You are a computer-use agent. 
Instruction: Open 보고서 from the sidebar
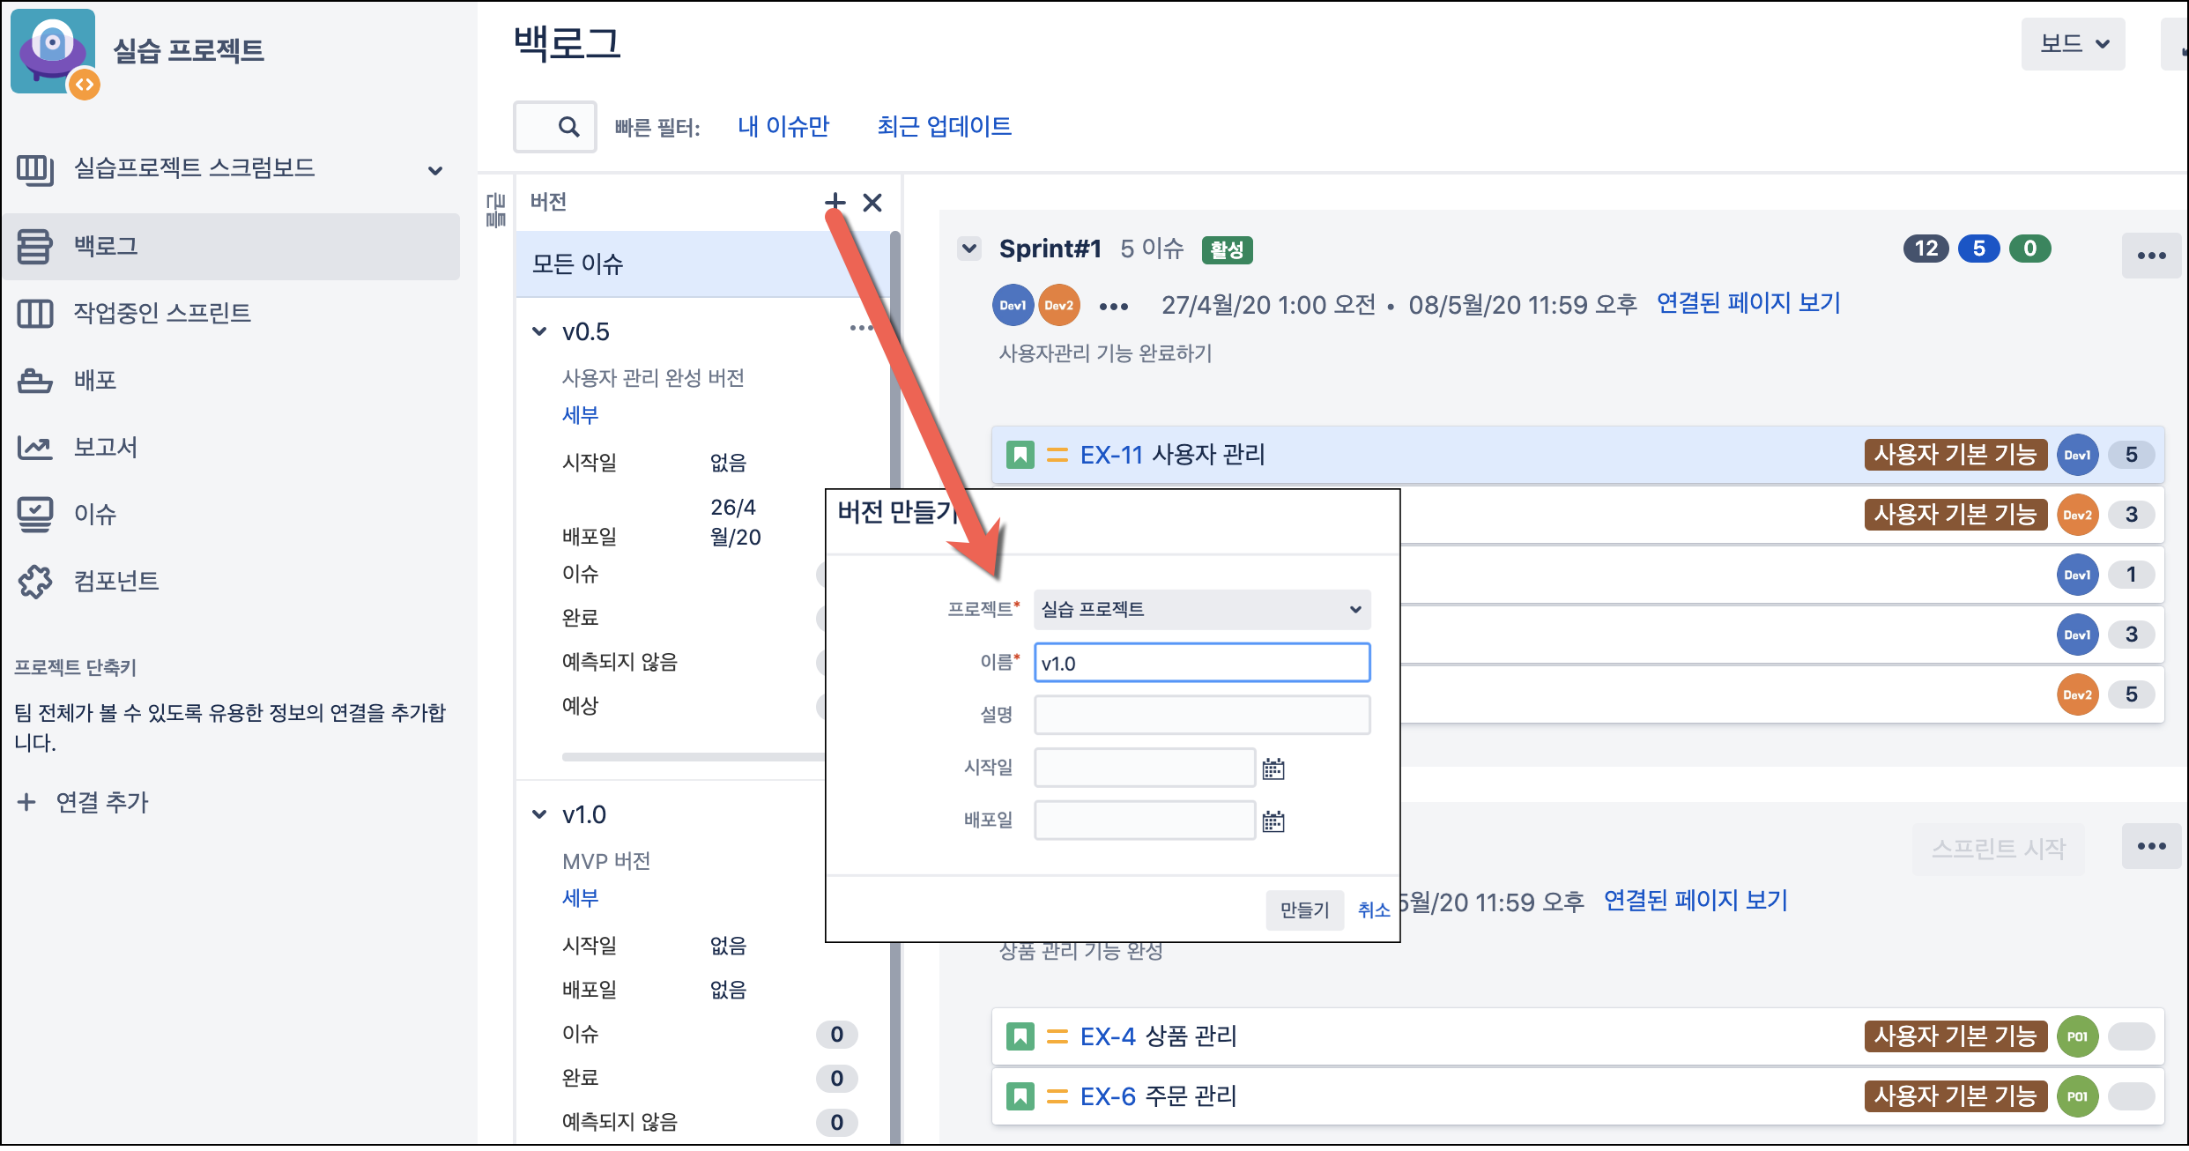click(106, 447)
